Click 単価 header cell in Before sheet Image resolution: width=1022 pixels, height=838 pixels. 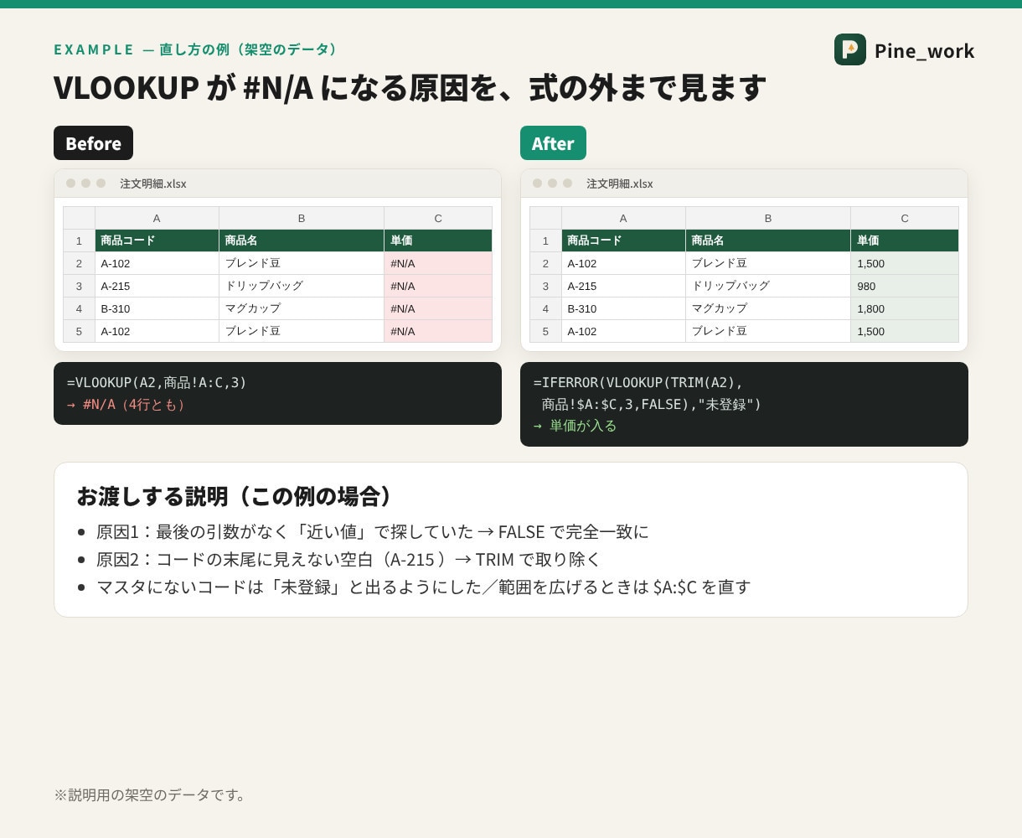click(438, 241)
